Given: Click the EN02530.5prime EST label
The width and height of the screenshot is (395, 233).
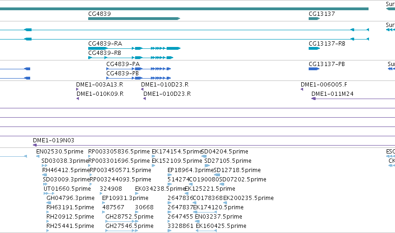Looking at the screenshot, I should pos(60,152).
